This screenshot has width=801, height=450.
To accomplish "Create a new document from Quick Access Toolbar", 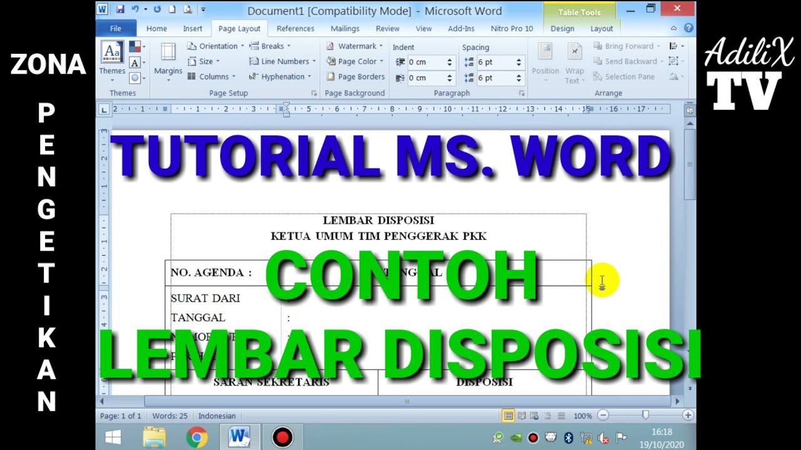I will pyautogui.click(x=172, y=9).
